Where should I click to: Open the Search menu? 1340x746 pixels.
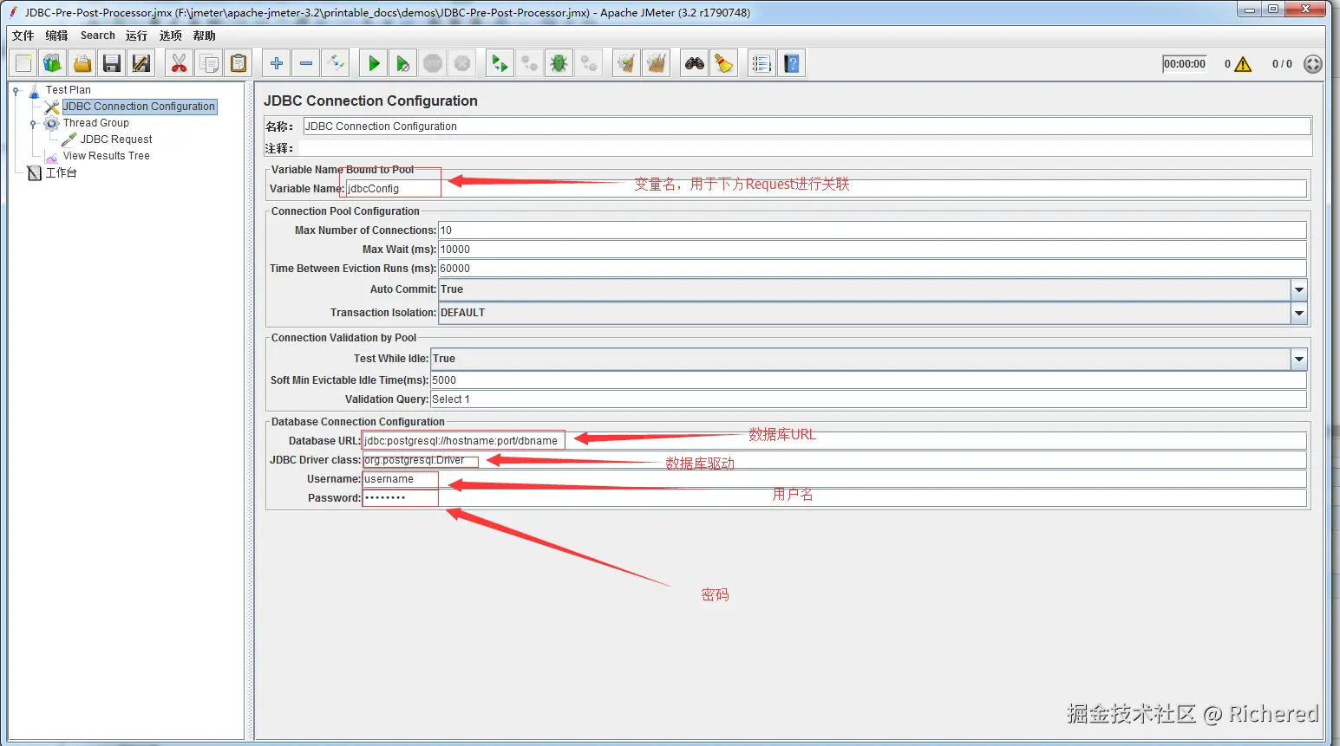(98, 36)
